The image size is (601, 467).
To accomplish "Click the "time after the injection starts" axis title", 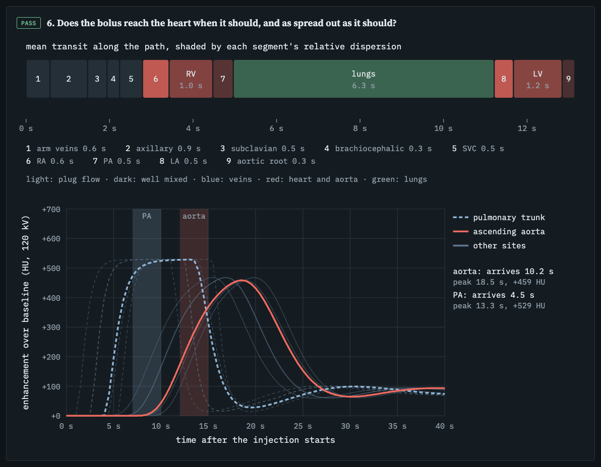I will [255, 440].
